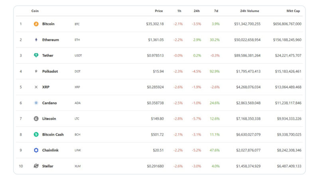Sort the table by Price column header
This screenshot has height=177, width=319.
point(159,11)
